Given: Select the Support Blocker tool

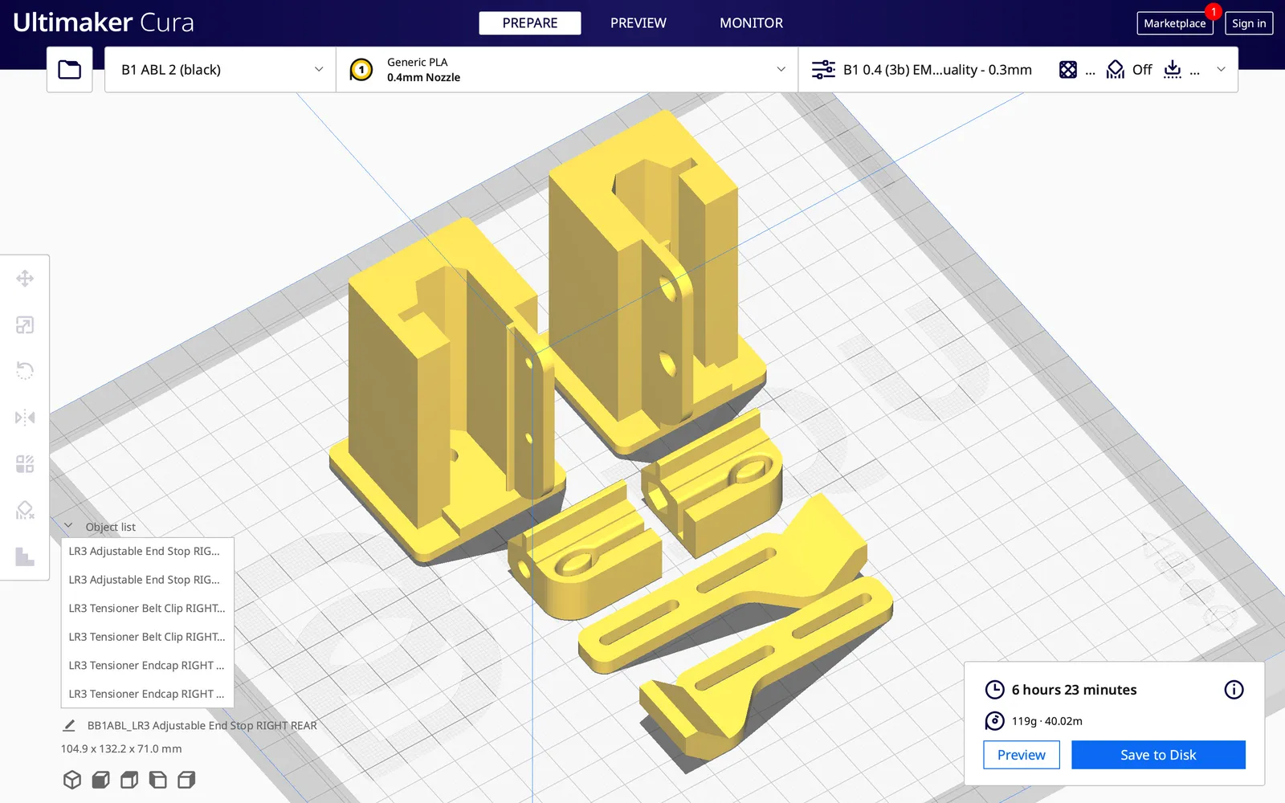Looking at the screenshot, I should click(x=25, y=510).
